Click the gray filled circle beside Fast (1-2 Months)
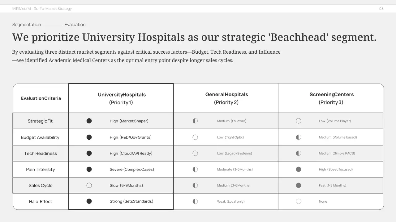This screenshot has height=222, width=396. click(299, 185)
